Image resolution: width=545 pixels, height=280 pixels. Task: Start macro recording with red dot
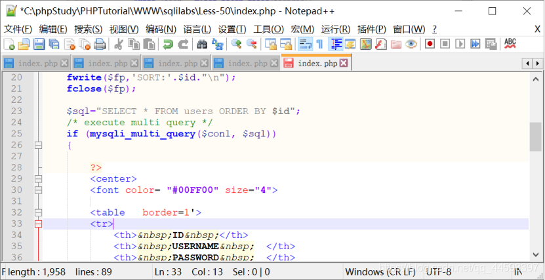point(430,44)
